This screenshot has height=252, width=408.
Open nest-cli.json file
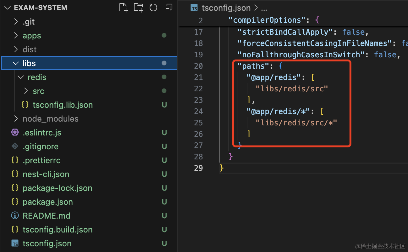[46, 174]
